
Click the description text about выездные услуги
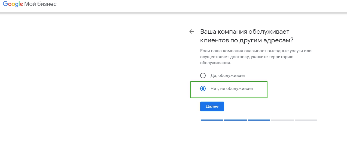[256, 57]
